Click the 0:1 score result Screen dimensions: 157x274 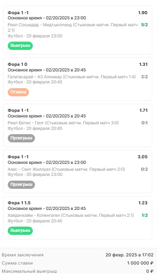pyautogui.click(x=144, y=123)
